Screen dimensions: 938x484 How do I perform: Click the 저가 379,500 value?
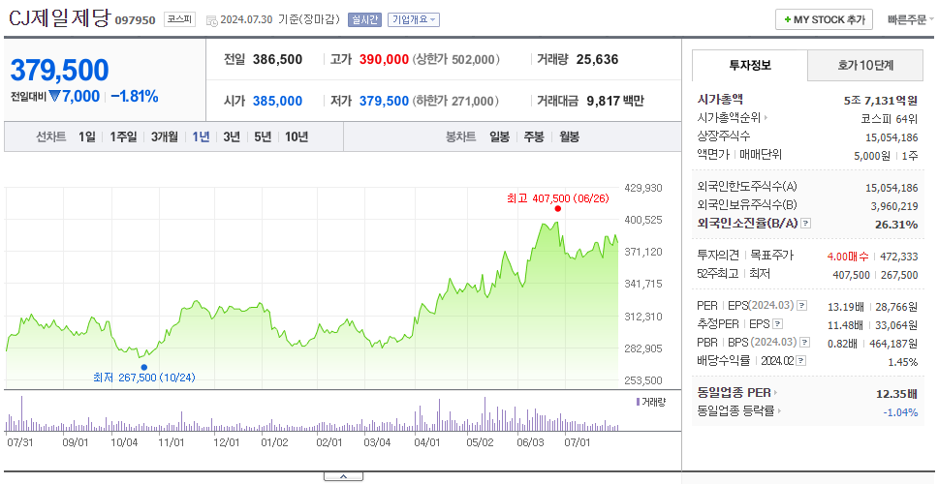[x=384, y=101]
